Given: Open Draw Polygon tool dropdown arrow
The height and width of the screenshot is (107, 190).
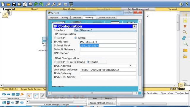Looking at the screenshot, I should [189, 38].
